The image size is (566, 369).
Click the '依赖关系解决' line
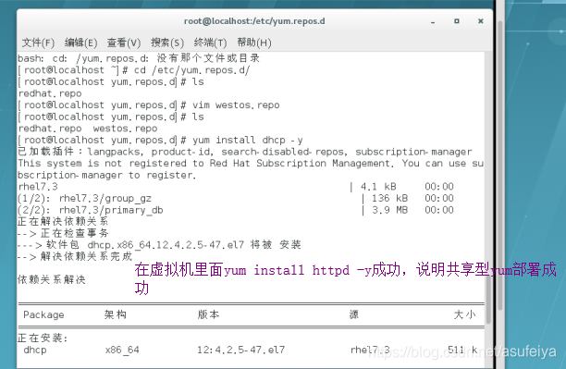tap(52, 279)
